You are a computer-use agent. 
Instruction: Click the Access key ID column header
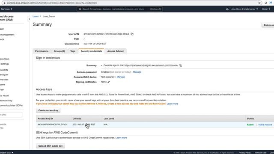point(45,118)
